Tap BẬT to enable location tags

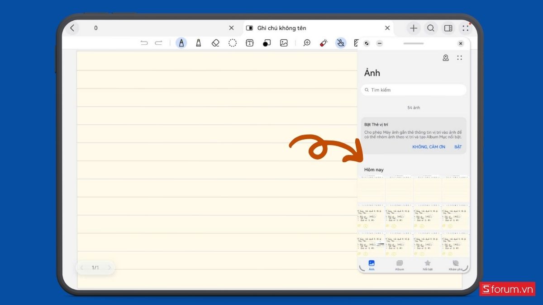tap(458, 147)
